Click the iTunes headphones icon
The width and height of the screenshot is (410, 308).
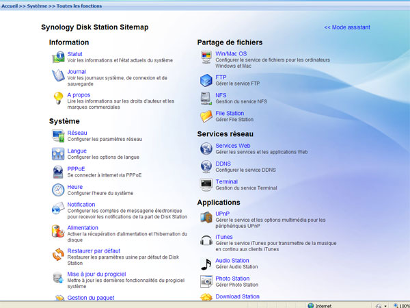pos(206,240)
